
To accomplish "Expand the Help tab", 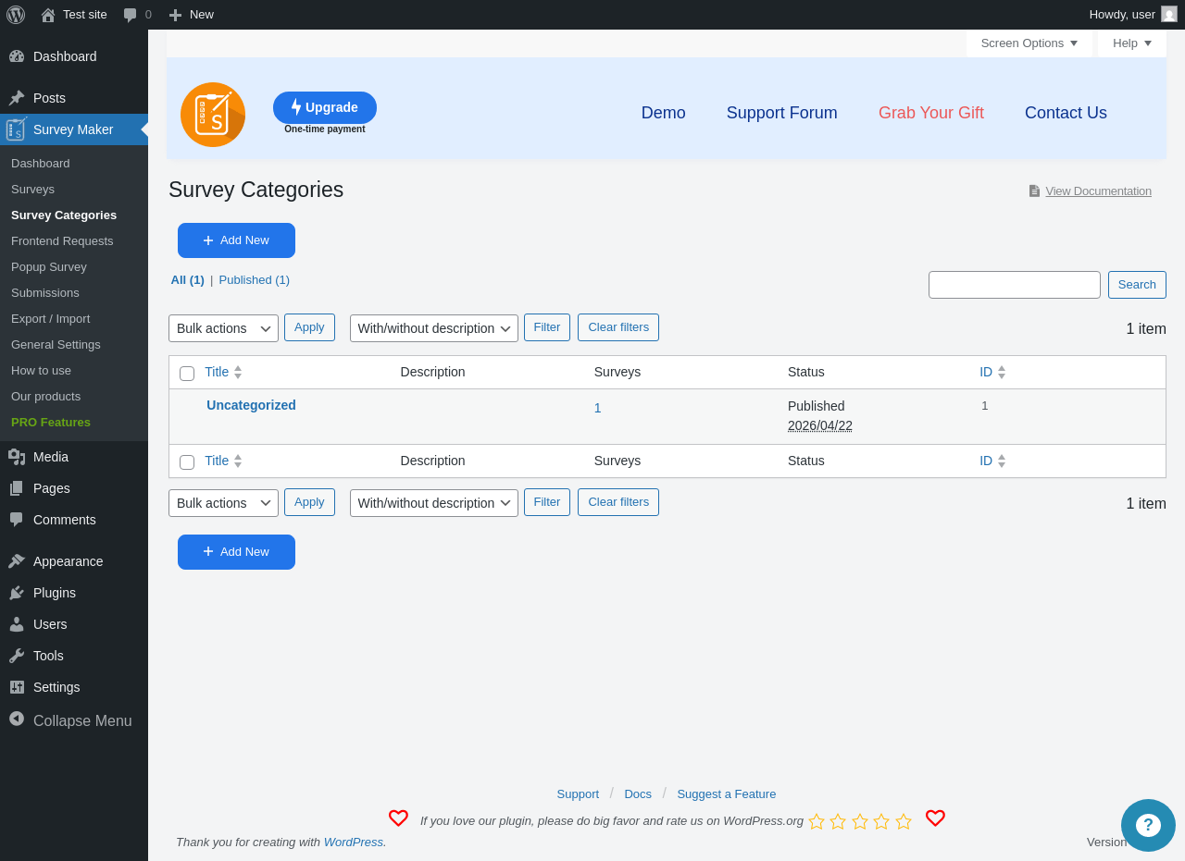I will (x=1132, y=43).
